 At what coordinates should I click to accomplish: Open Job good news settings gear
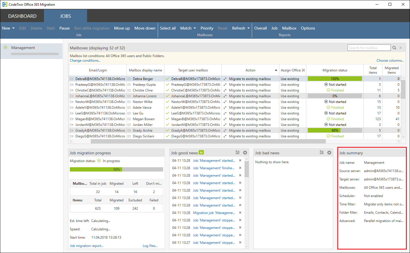pyautogui.click(x=245, y=153)
